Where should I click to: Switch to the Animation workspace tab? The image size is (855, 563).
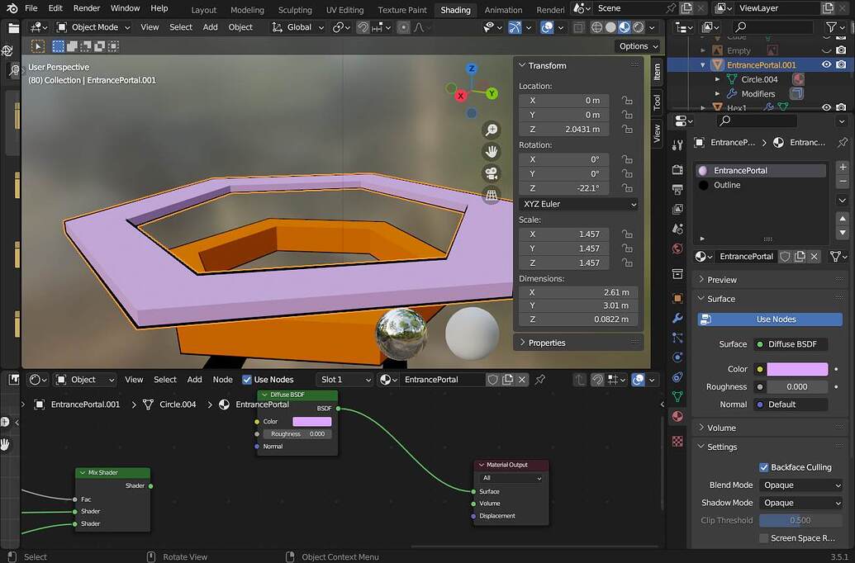[503, 10]
